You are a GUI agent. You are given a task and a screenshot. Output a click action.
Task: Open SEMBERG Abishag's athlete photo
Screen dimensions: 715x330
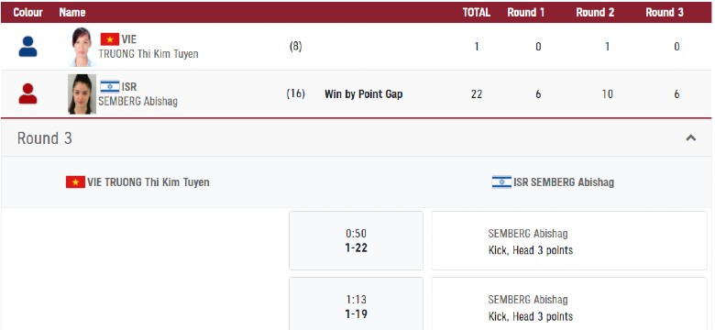click(x=82, y=93)
